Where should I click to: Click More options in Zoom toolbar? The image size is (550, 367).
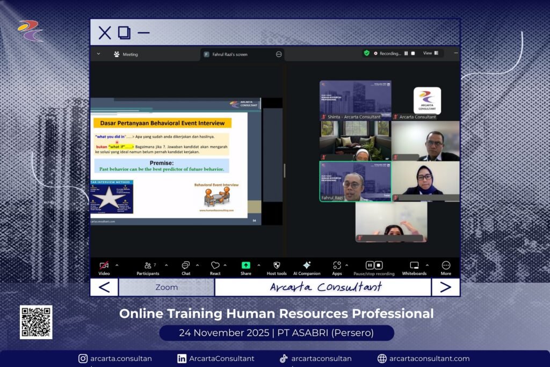(446, 265)
